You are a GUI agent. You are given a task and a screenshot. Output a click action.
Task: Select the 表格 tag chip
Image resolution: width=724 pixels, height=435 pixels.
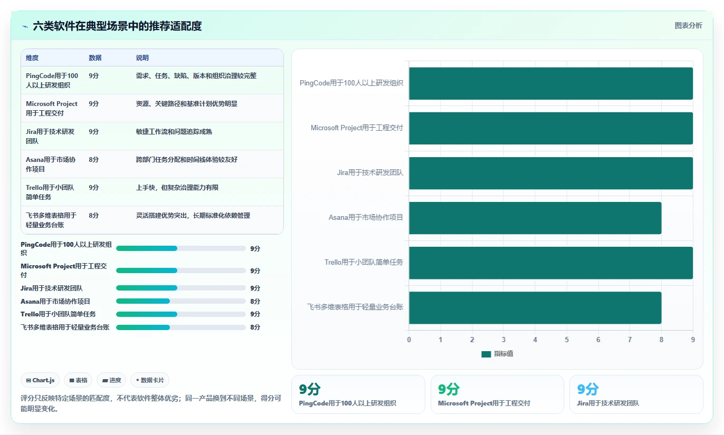(78, 380)
